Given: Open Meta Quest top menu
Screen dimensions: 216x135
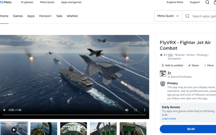Looking at the screenshot, I should (x=47, y=2).
